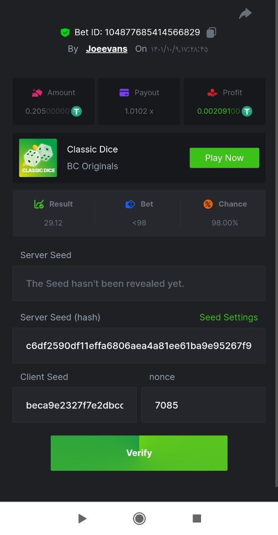Click the Tether coin icon beside Amount
278x535 pixels.
click(x=77, y=111)
